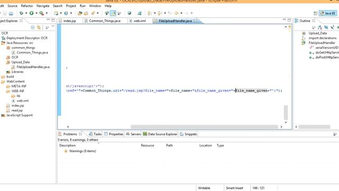The height and width of the screenshot is (191, 339).
Task: Open the Debug icon dropdown arrow
Action: (26, 13)
